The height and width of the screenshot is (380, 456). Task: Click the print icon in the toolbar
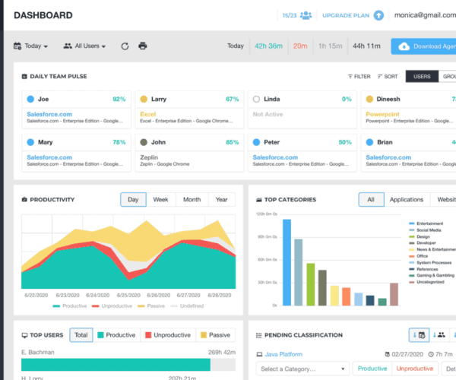point(142,46)
